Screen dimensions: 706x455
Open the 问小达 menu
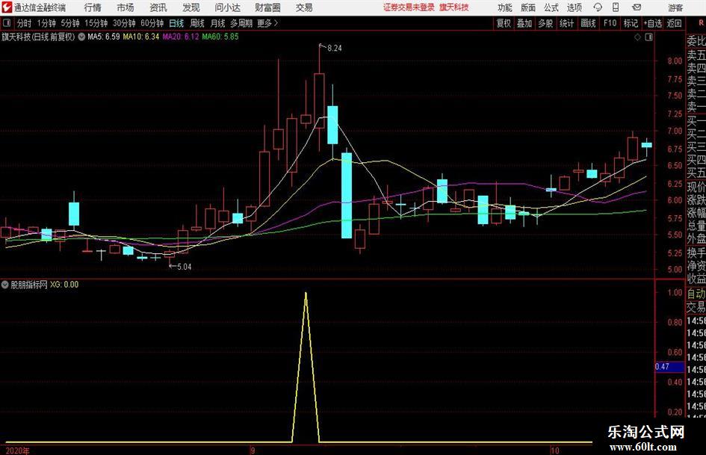(227, 7)
